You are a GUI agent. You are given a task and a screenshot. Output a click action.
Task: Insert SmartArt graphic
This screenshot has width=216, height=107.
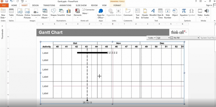61,12
